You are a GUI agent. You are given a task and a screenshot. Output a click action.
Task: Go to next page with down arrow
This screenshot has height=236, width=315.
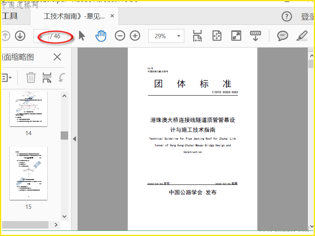tap(20, 36)
